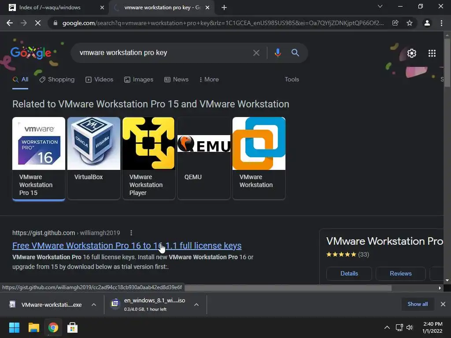Open the Chrome profile icon
This screenshot has width=451, height=338.
coord(427,23)
